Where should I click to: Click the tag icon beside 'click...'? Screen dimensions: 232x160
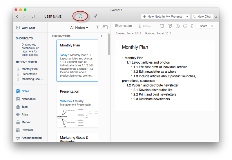pos(140,26)
